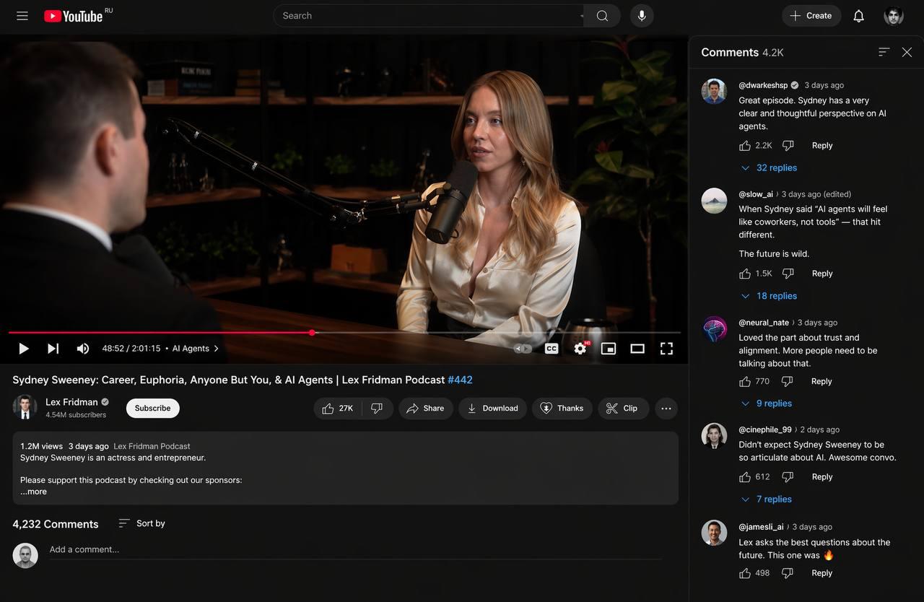Expand 7 replies thread
Image resolution: width=924 pixels, height=602 pixels.
click(767, 500)
